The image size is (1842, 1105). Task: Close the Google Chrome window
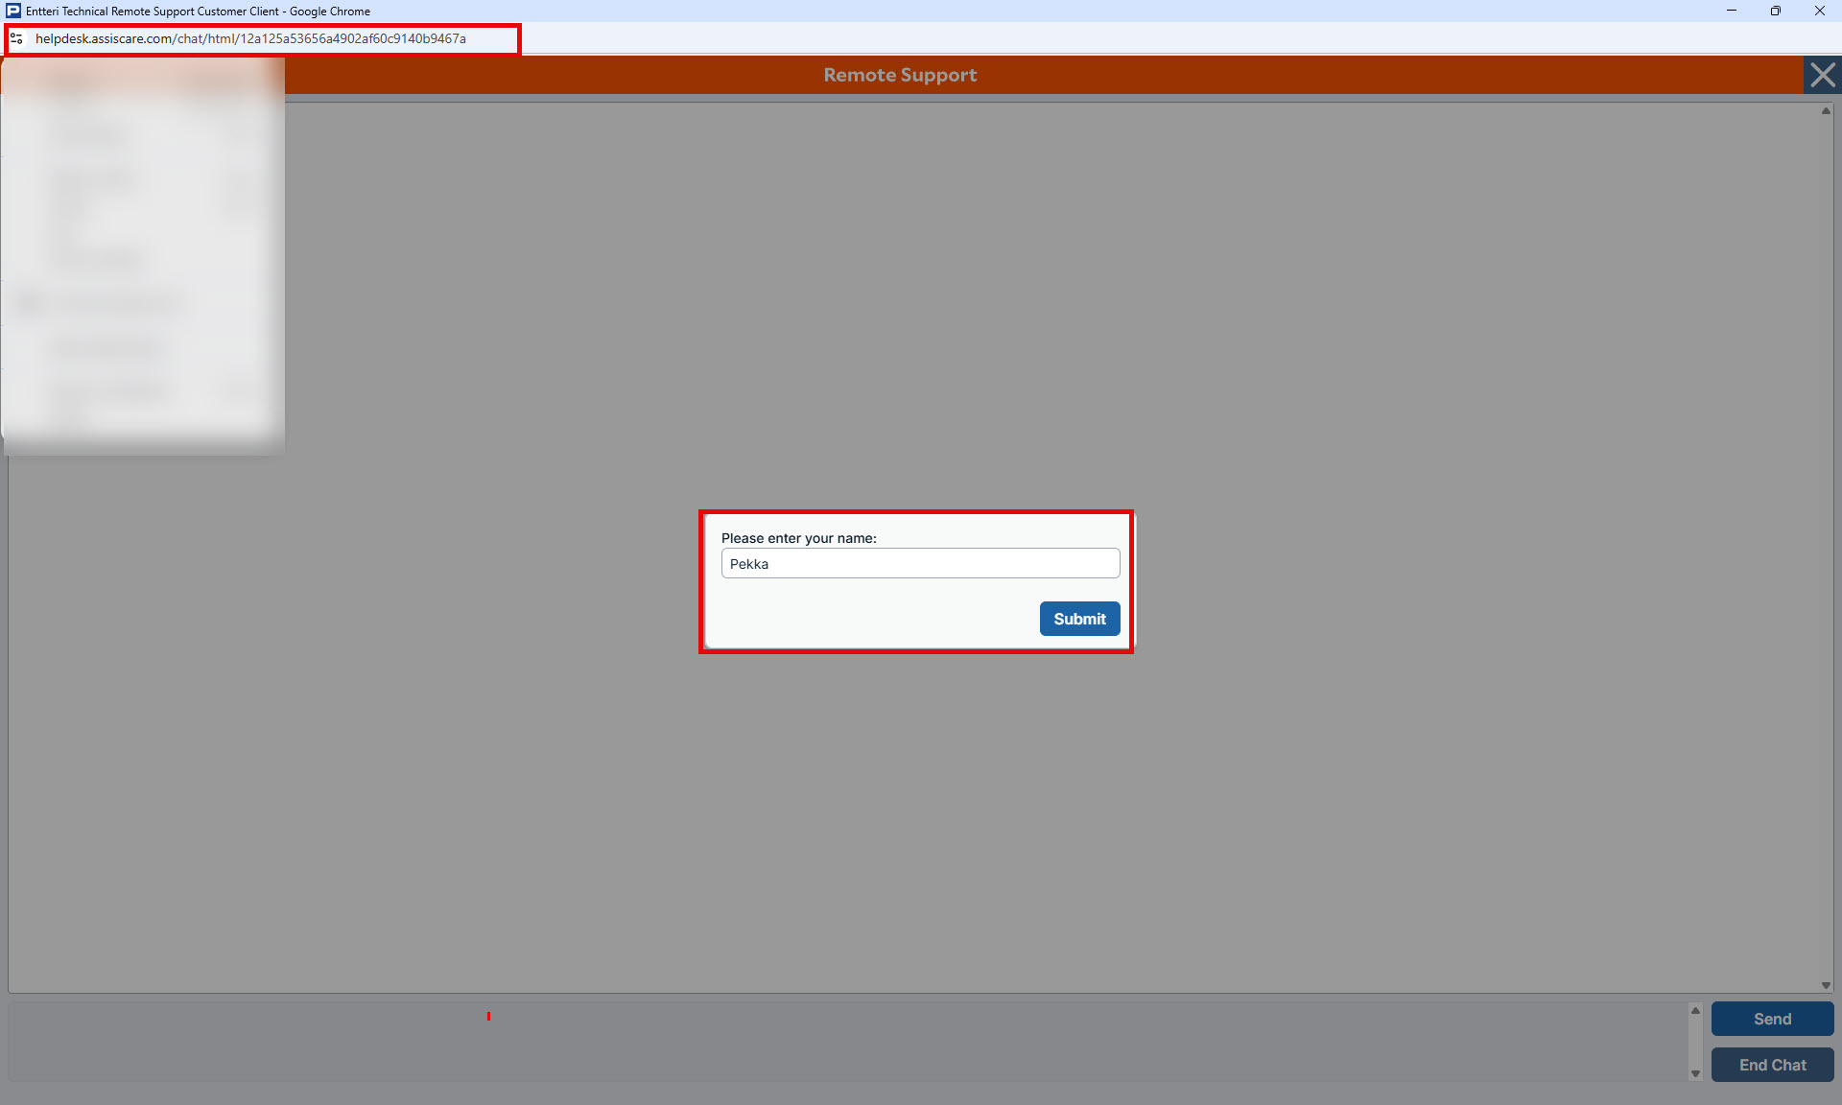pos(1820,11)
